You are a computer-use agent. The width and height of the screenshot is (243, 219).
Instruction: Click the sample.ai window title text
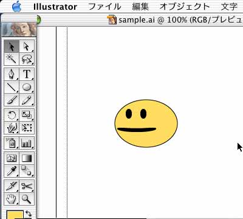point(180,19)
